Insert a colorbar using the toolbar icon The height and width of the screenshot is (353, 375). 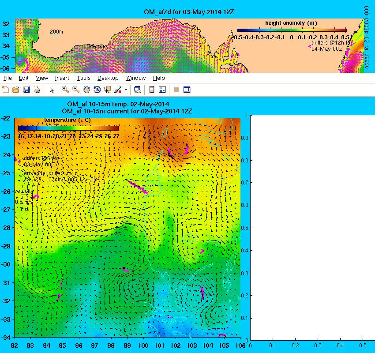(x=152, y=90)
